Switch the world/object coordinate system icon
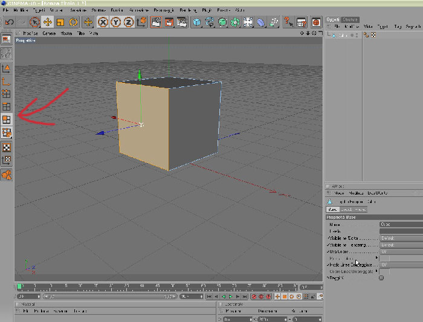This screenshot has width=423, height=322. pos(141,22)
